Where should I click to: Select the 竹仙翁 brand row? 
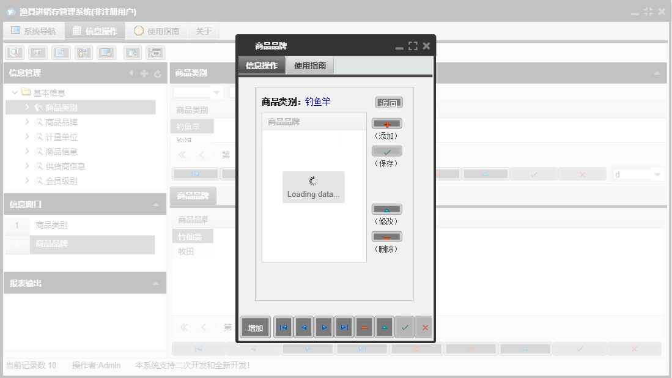coord(193,237)
